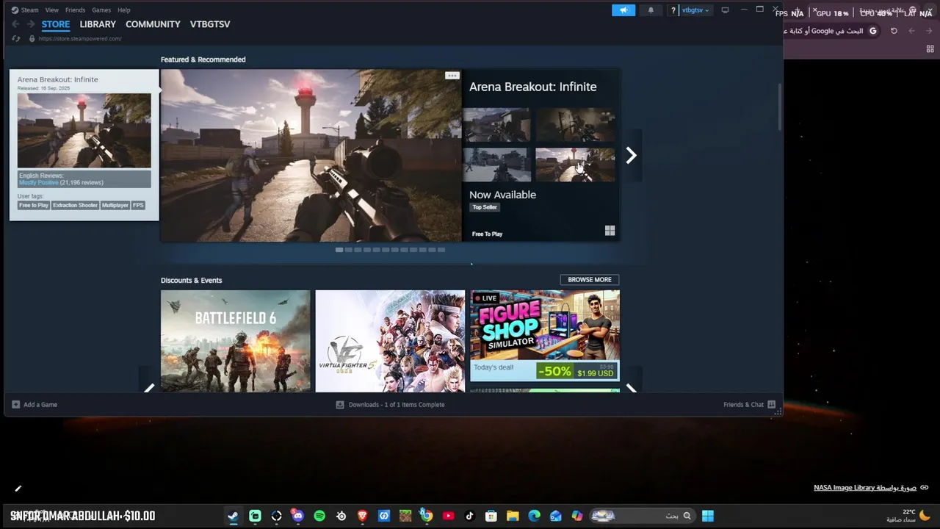Click the Windows Start button
Screen dimensions: 940x529
[x=708, y=516]
